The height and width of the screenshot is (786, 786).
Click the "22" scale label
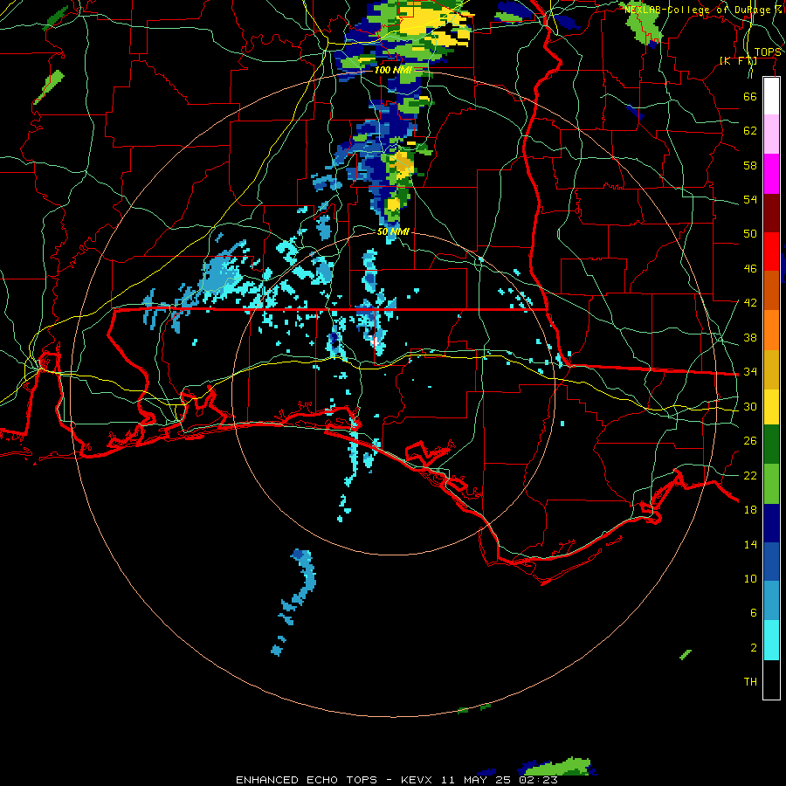[750, 475]
